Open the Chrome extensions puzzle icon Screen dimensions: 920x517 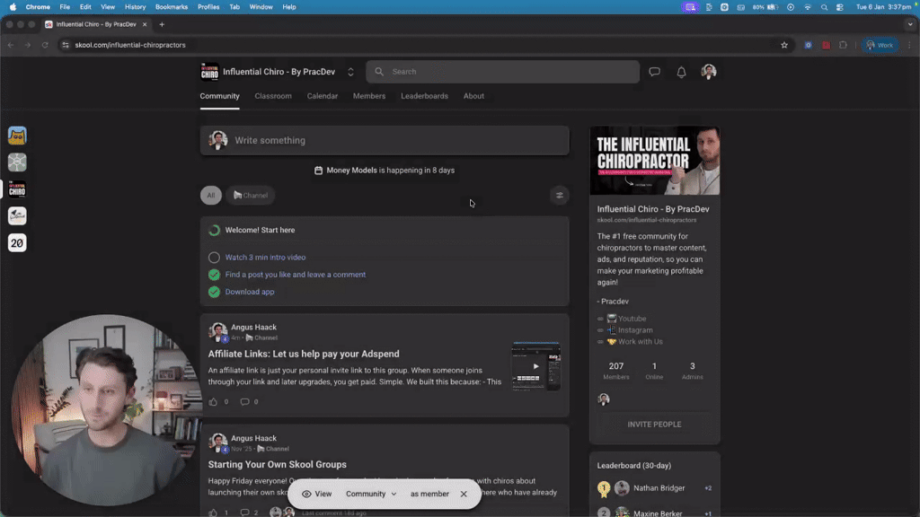[x=843, y=45]
